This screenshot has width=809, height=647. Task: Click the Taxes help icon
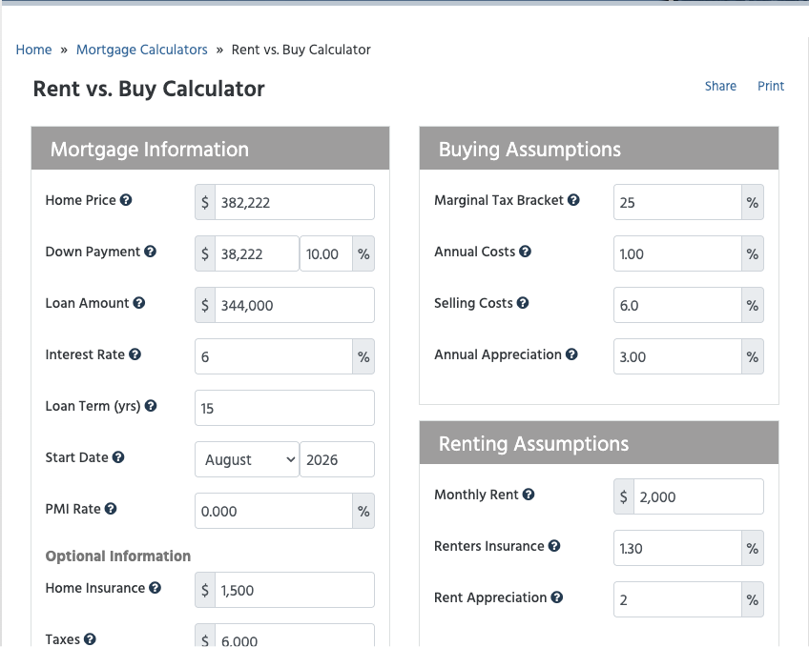90,639
